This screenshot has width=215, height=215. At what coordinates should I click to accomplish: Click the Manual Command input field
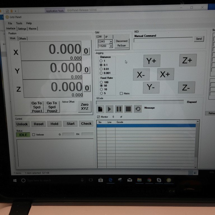pos(163,40)
